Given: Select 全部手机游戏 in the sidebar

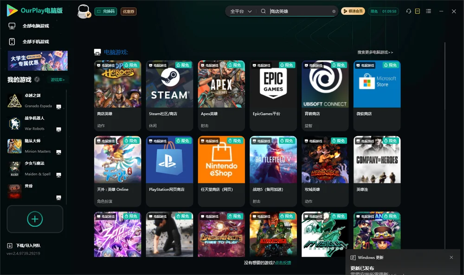Looking at the screenshot, I should click(29, 42).
